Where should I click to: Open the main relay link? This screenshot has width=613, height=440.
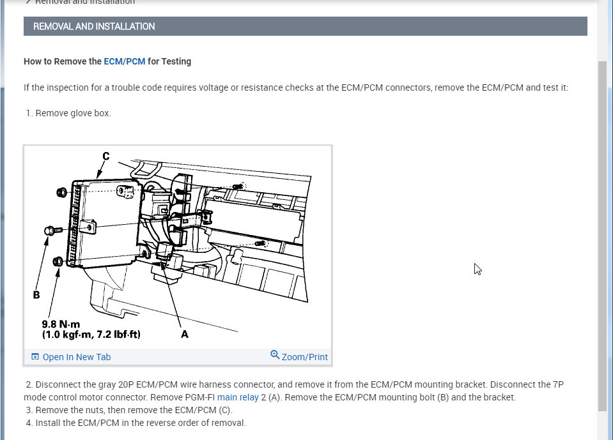[238, 397]
